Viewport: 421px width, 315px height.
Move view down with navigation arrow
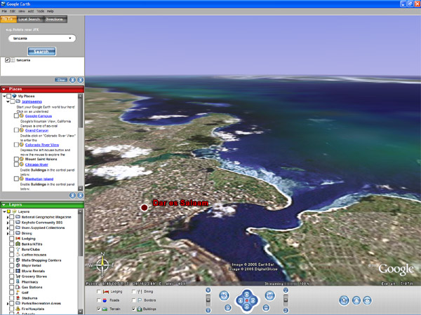pyautogui.click(x=247, y=307)
